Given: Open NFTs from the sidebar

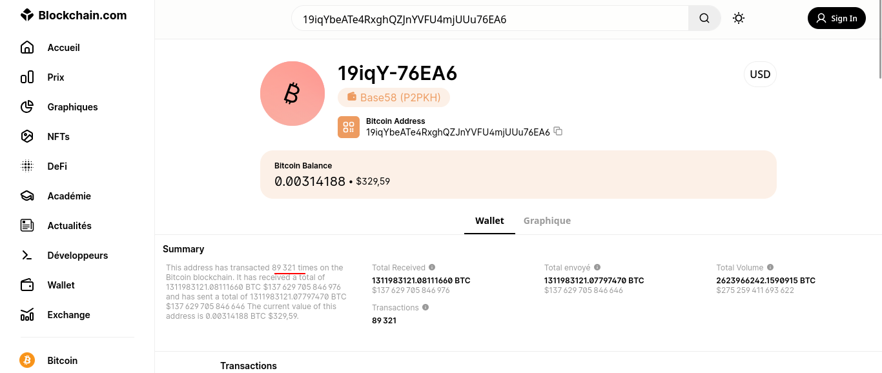Looking at the screenshot, I should (58, 137).
